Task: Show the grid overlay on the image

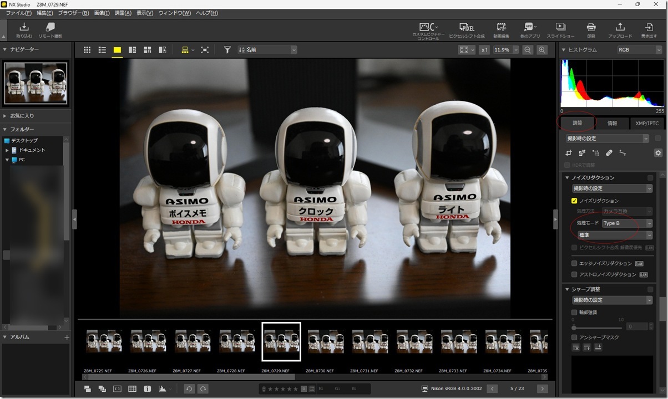Action: pyautogui.click(x=132, y=389)
